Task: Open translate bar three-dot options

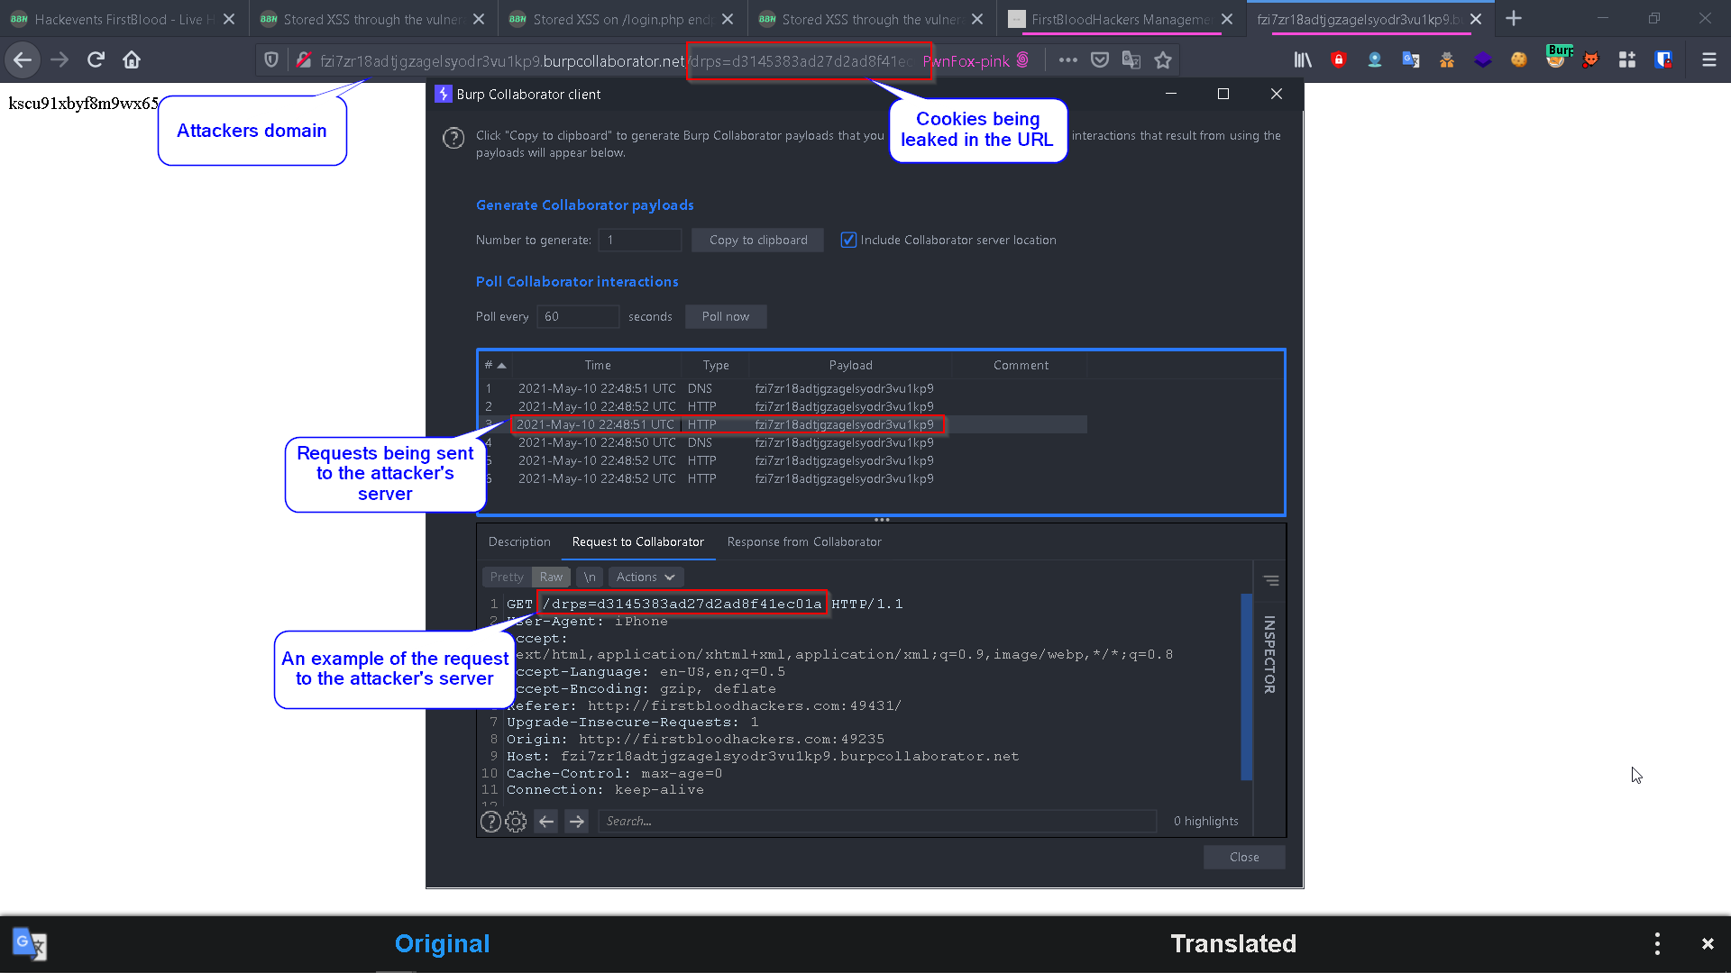Action: (x=1657, y=944)
